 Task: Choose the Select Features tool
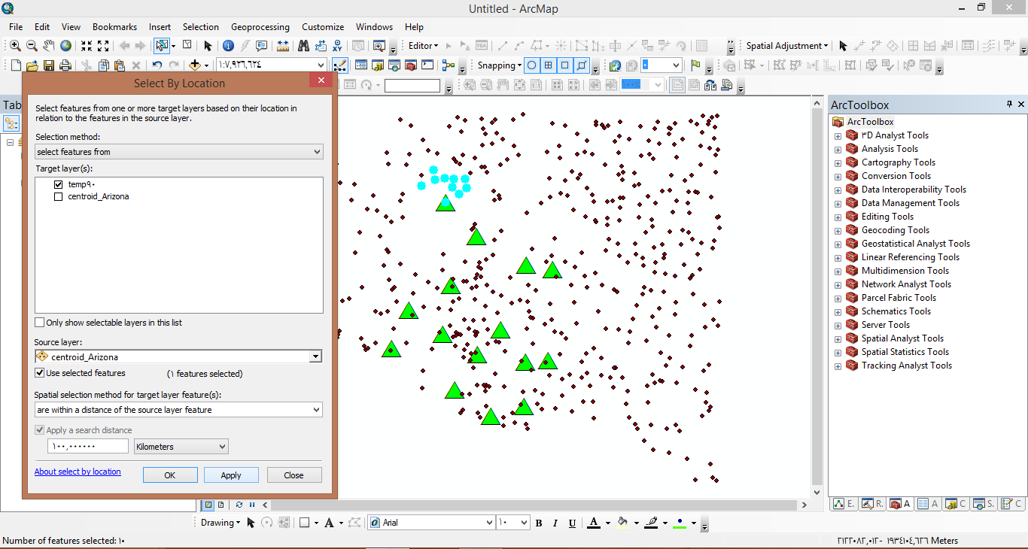pyautogui.click(x=162, y=46)
